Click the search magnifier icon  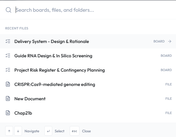coord(8,10)
